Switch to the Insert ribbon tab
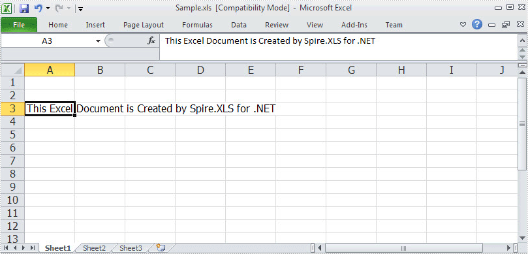528x254 pixels. pos(95,25)
